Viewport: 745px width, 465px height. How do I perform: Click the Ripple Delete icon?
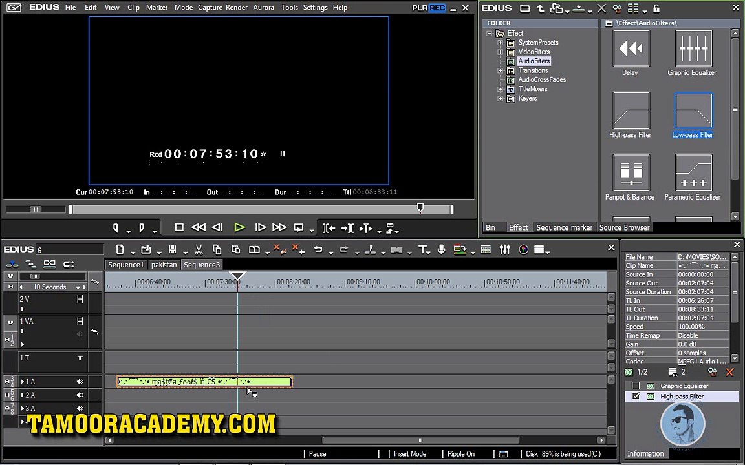[298, 249]
